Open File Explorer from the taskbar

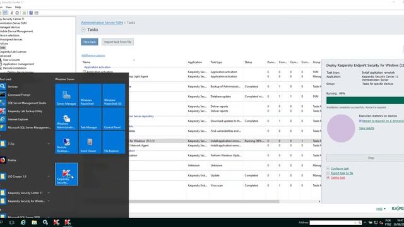tap(34, 223)
